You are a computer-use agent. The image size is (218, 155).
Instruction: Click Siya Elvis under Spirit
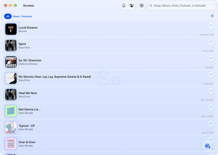24,48
